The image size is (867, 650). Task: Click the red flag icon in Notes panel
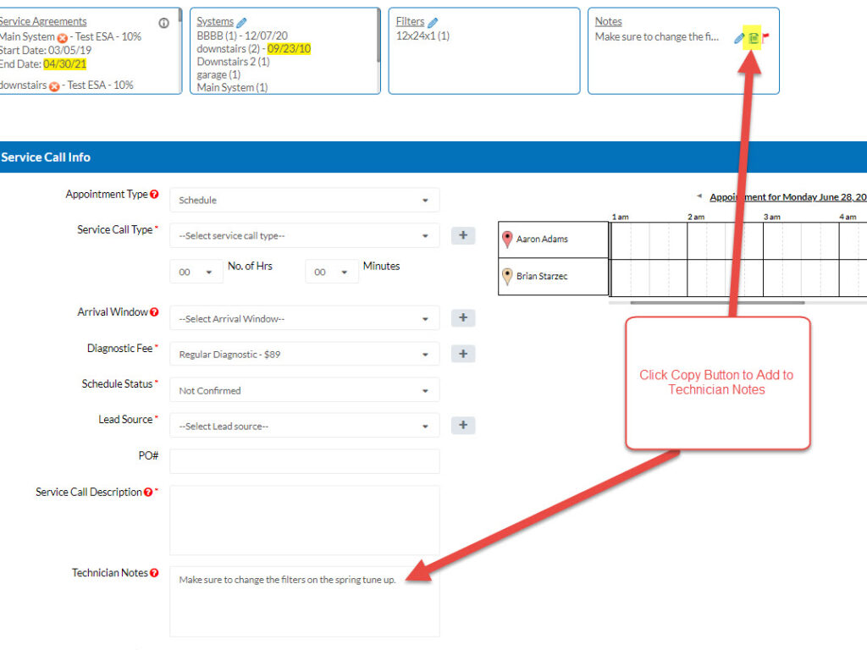(766, 36)
